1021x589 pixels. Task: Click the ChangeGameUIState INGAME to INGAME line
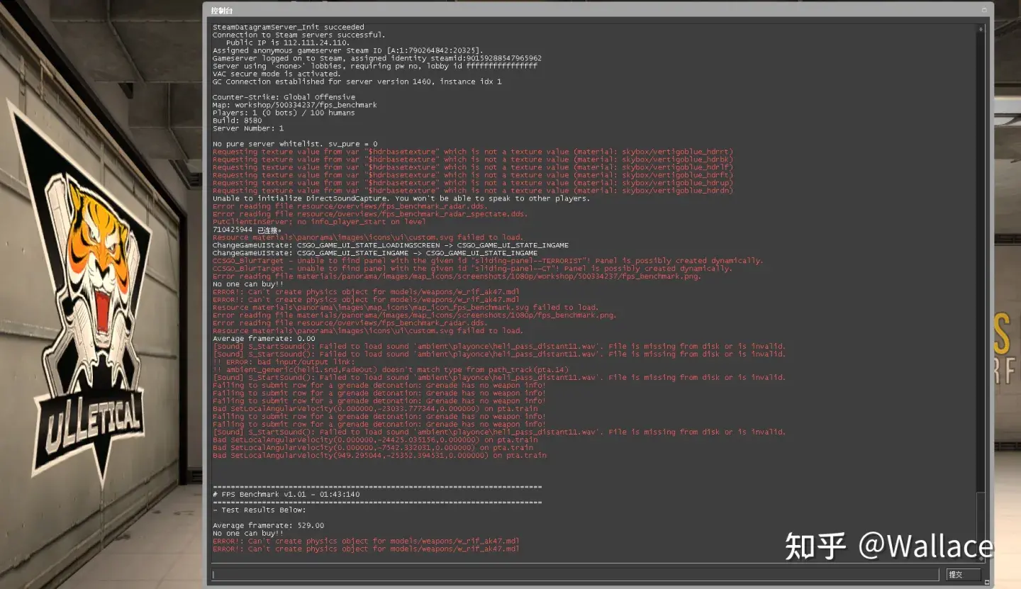tap(375, 253)
